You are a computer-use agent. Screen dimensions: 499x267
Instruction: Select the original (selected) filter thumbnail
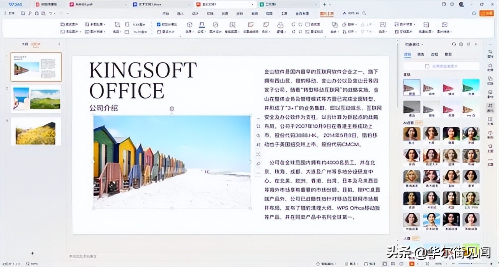(x=412, y=88)
